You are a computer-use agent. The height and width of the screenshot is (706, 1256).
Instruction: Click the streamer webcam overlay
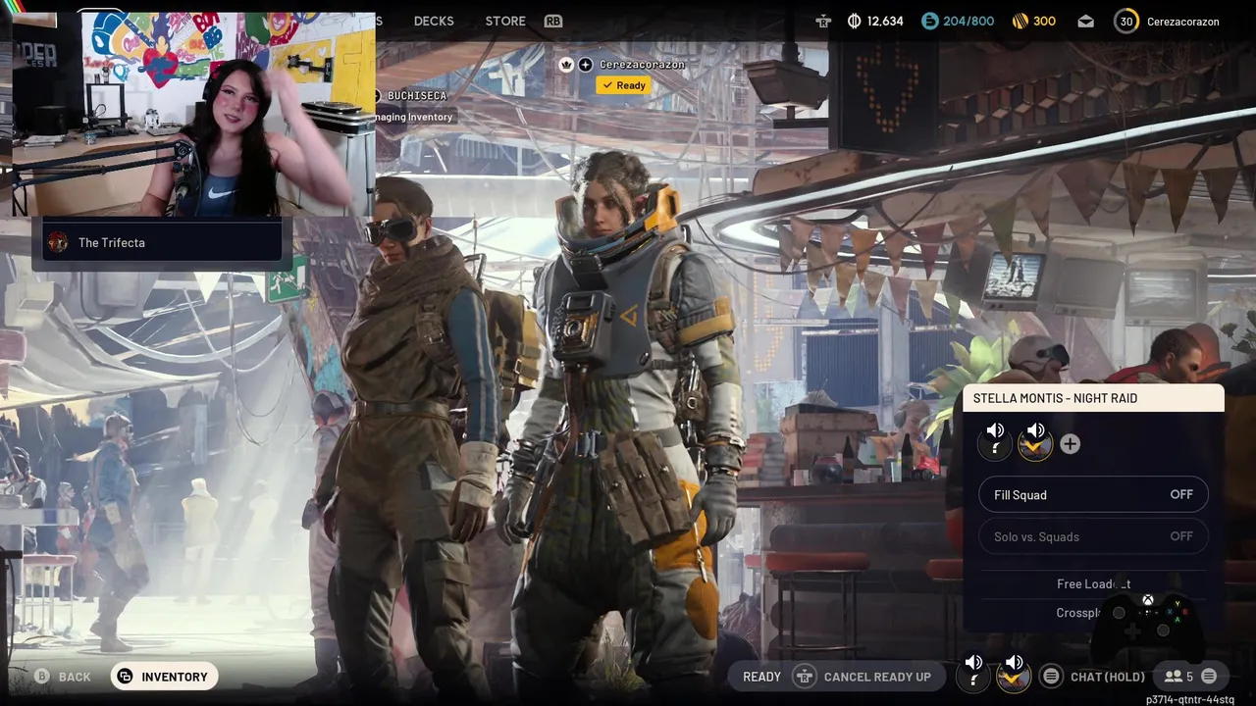pos(193,114)
